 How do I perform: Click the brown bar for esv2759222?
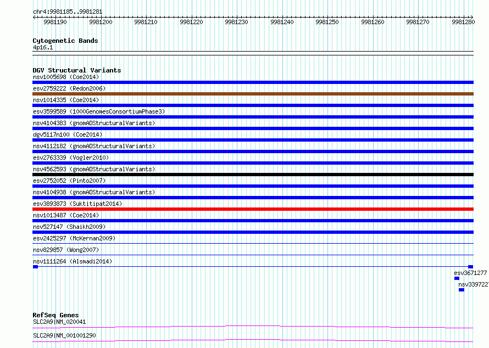(253, 94)
